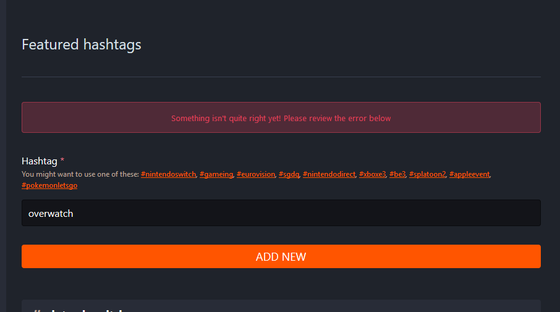Pick the #sgdq suggested hashtag

click(x=289, y=174)
